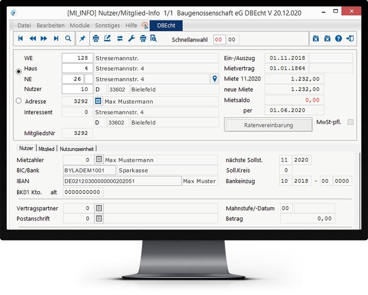The height and width of the screenshot is (295, 368).
Task: Open the list icon beside Adresse 3292
Action: point(98,101)
